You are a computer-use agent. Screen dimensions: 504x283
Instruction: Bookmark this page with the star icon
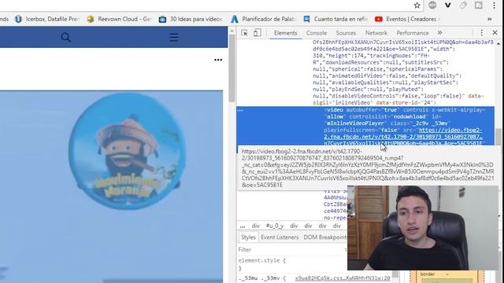tap(417, 6)
